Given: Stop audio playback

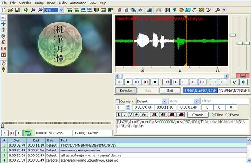Looking at the screenshot, I should (x=155, y=82).
